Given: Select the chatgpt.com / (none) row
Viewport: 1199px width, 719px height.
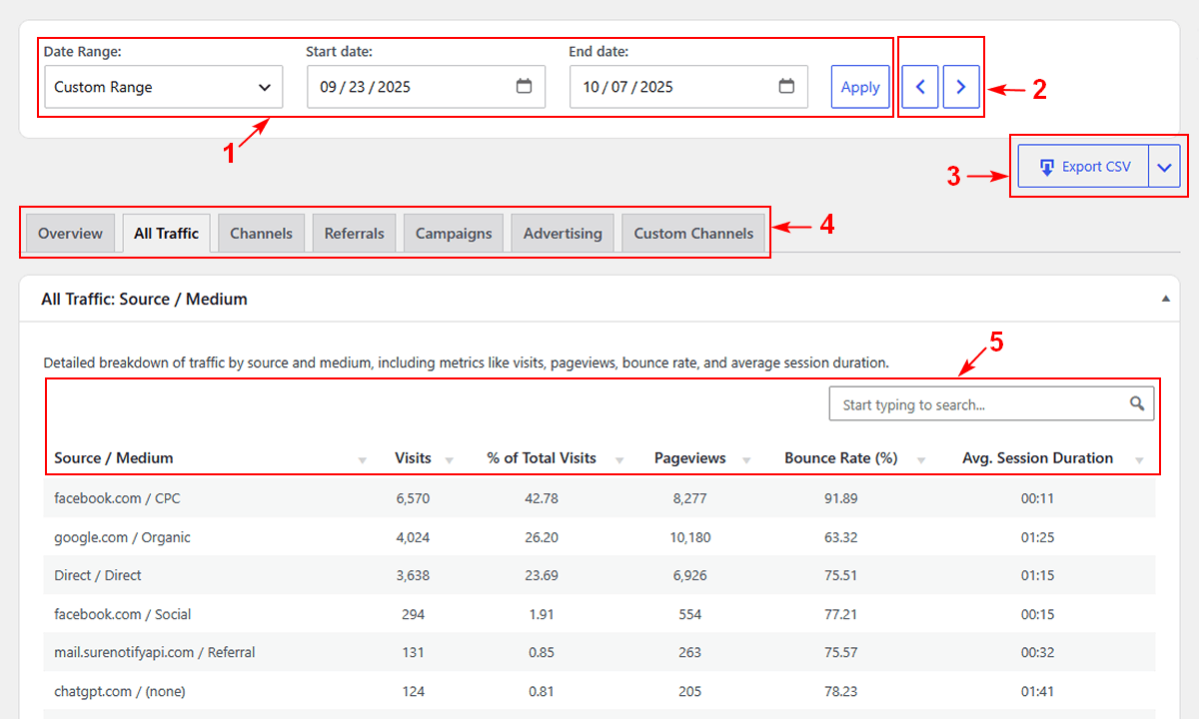Looking at the screenshot, I should (x=599, y=691).
